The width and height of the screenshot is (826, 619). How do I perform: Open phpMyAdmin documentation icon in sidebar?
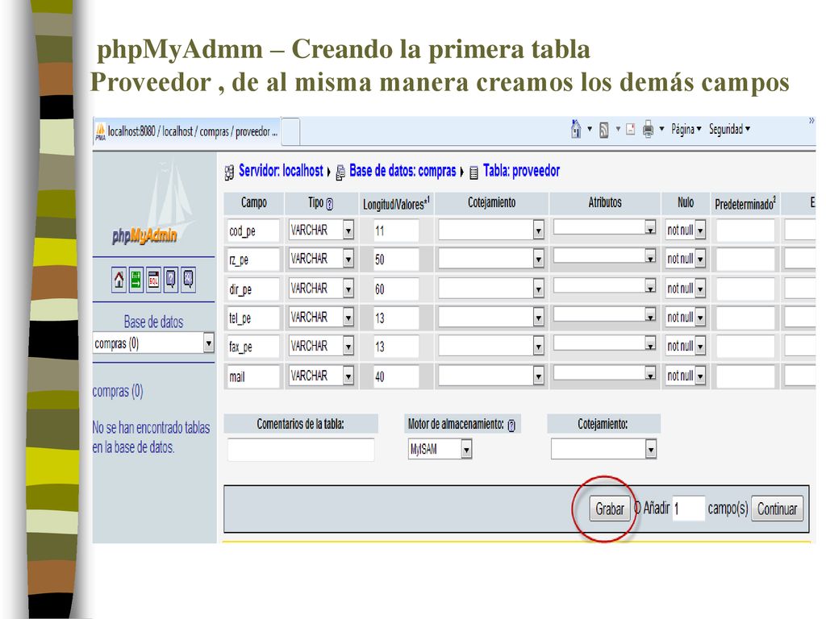coord(171,280)
